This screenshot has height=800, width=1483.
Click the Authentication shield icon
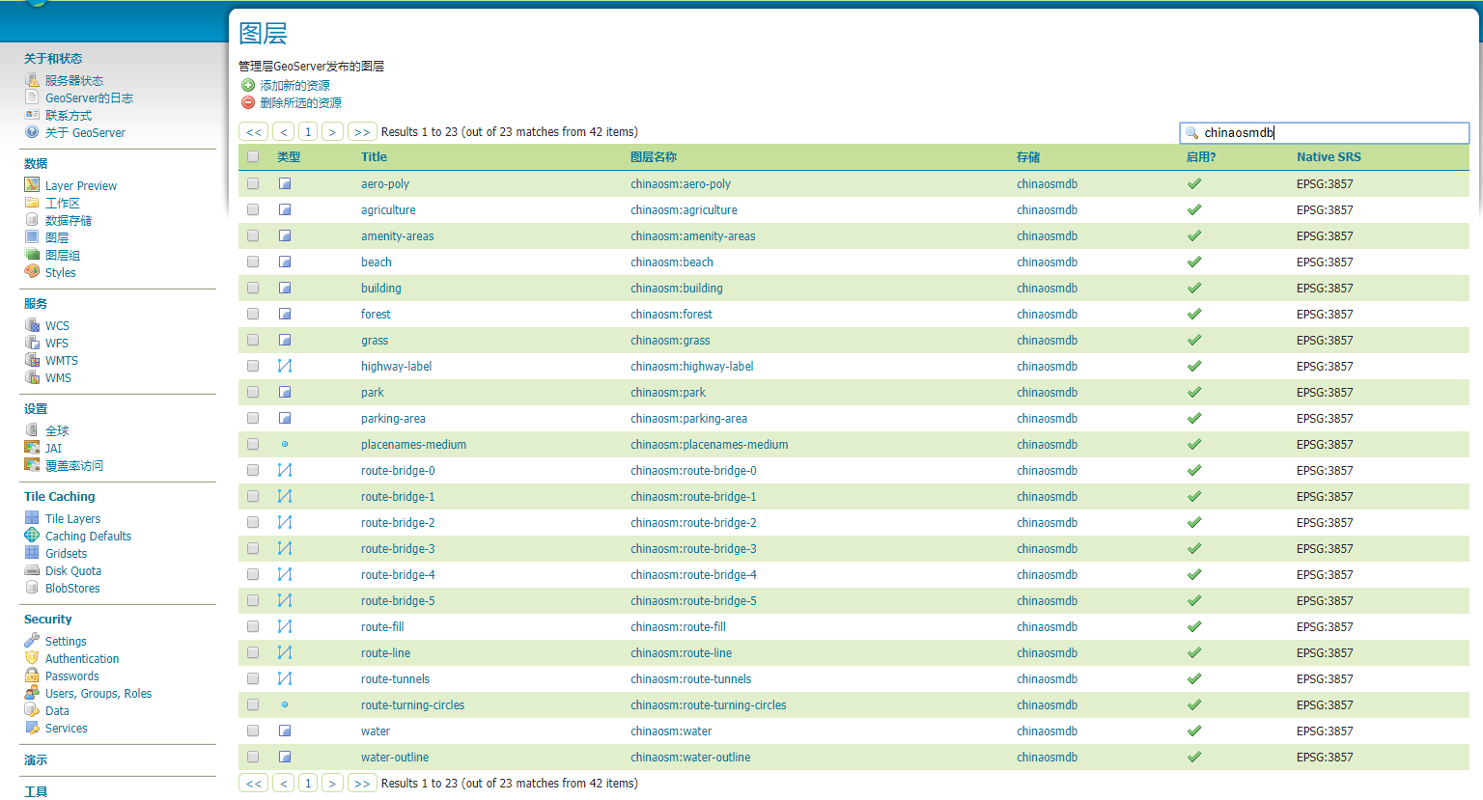[32, 658]
